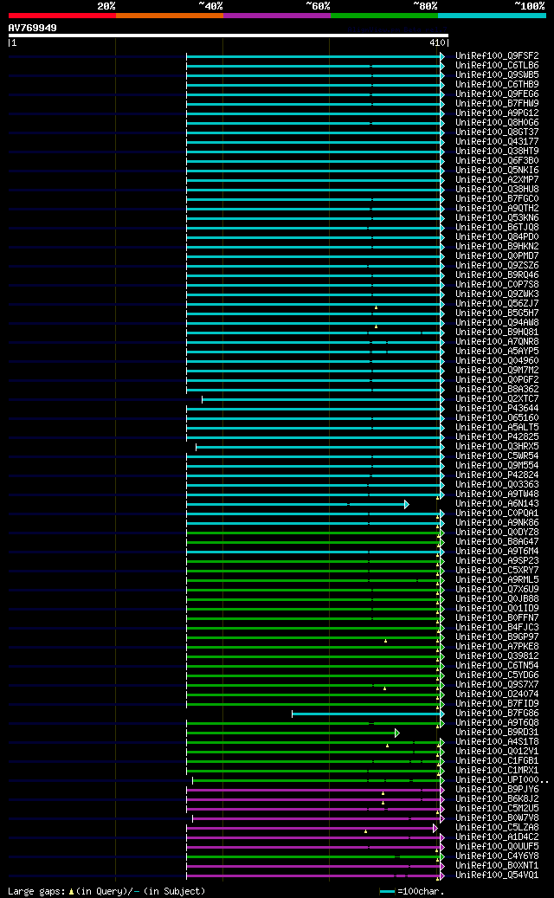Click the UniRef100_B9RD31 label

click(497, 732)
